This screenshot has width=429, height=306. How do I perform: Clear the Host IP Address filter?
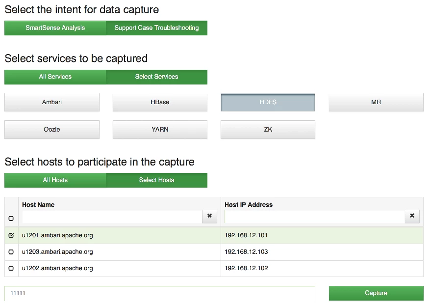[412, 216]
